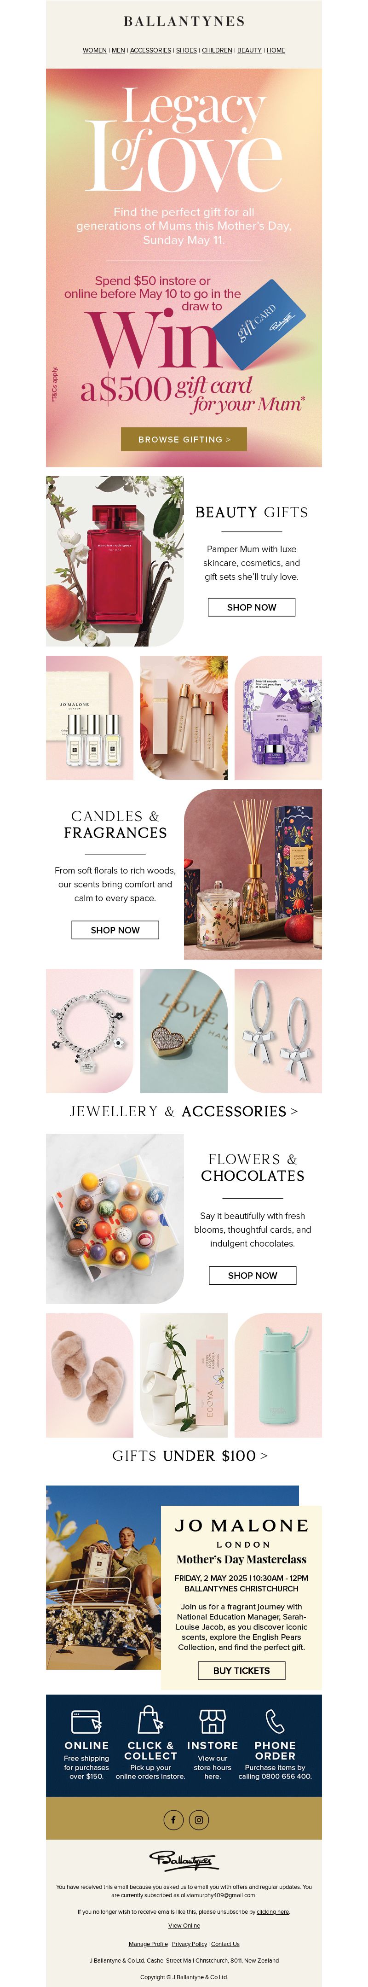Click the Instore shop icon

213,1722
